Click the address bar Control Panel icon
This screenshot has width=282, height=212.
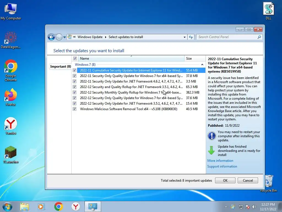pos(70,37)
